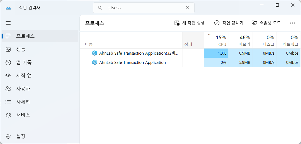Minimize the Task Manager window
This screenshot has height=144, width=301.
click(262, 5)
